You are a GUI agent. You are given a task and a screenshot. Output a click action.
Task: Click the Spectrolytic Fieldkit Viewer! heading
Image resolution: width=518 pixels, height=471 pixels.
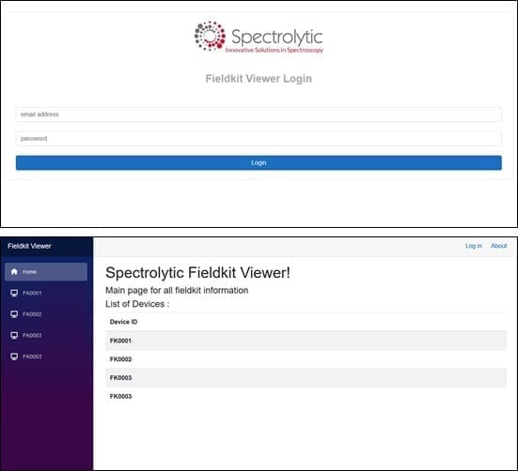click(197, 273)
